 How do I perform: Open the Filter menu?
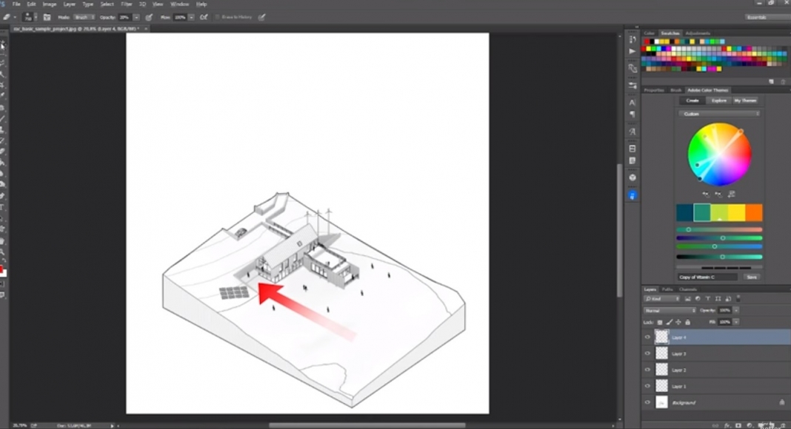[x=127, y=4]
